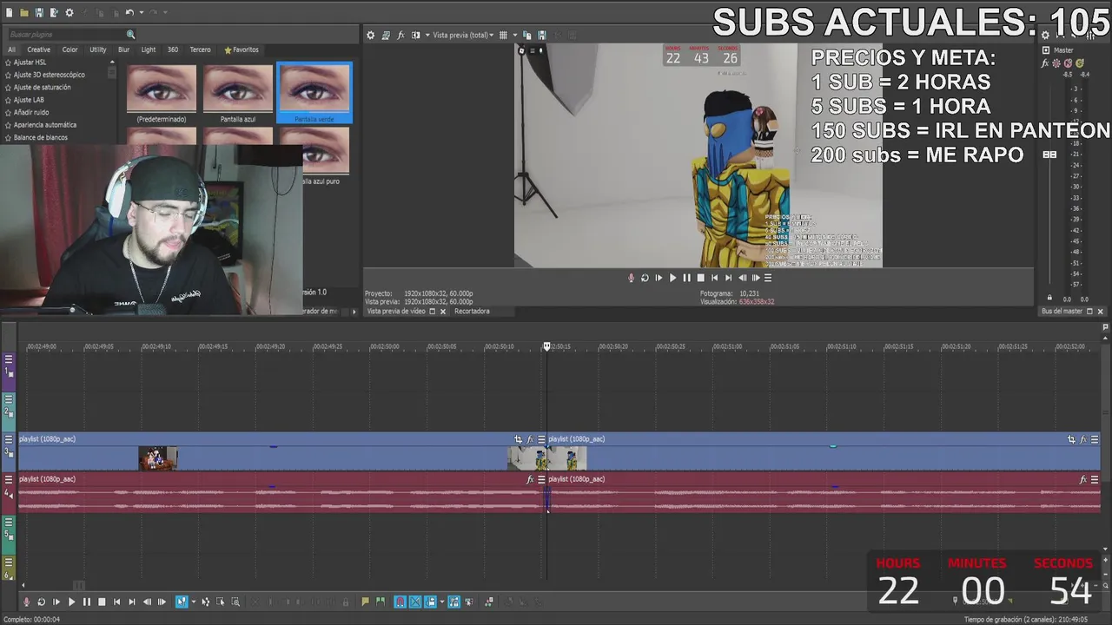
Task: Open the Vista previa (total) quality dropdown
Action: 463,35
